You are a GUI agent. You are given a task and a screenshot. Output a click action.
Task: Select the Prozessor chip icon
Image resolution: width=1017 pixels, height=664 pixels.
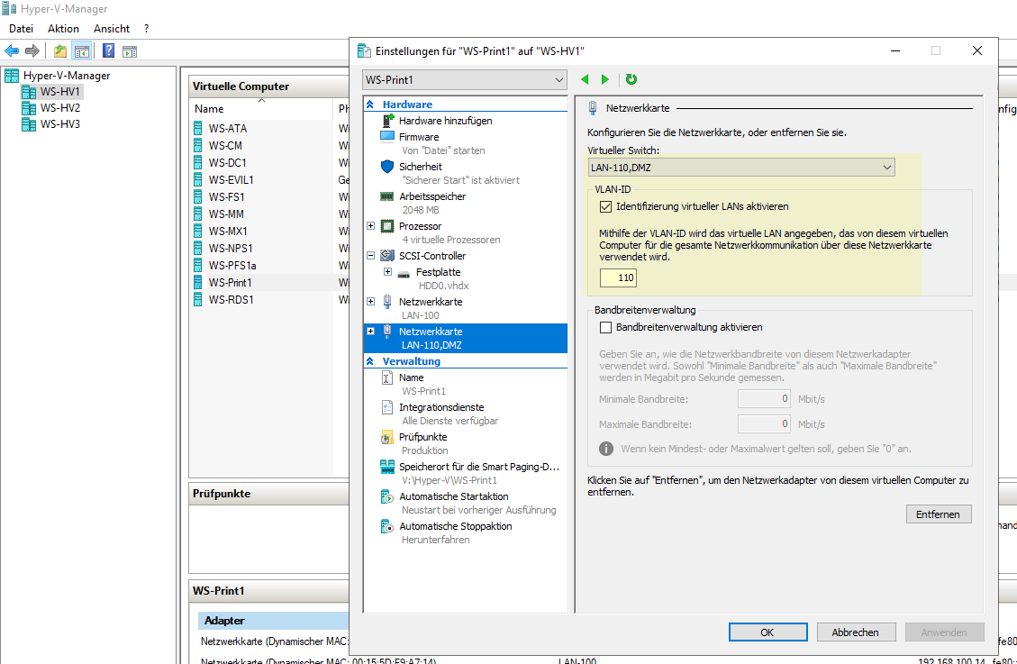click(x=387, y=226)
